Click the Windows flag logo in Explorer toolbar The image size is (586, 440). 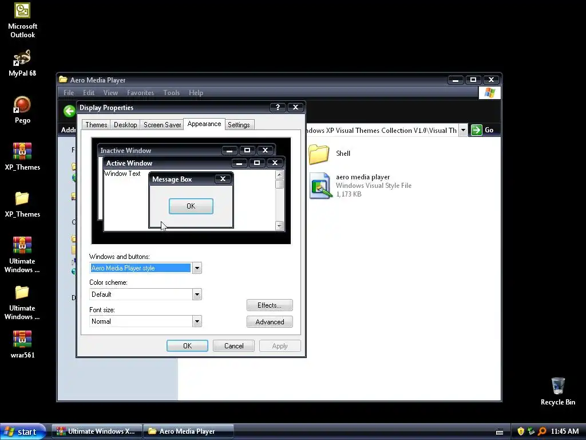(490, 93)
